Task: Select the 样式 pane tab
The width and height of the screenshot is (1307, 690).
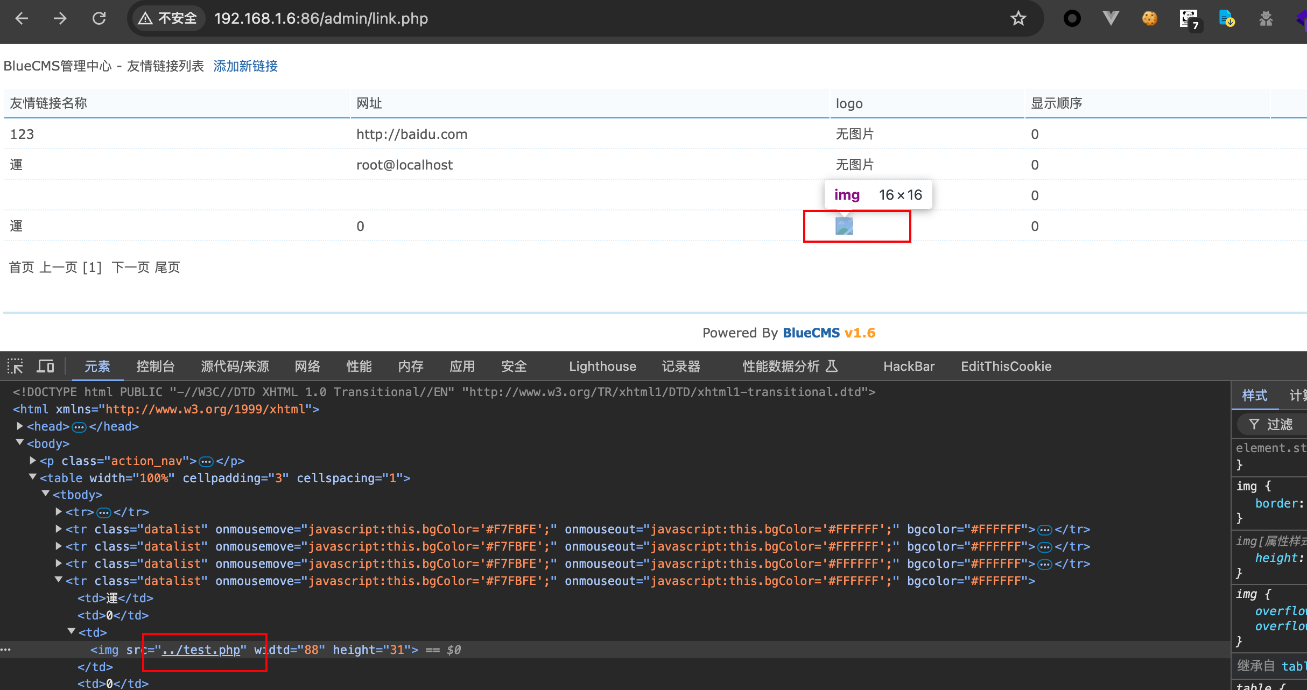Action: (x=1255, y=396)
